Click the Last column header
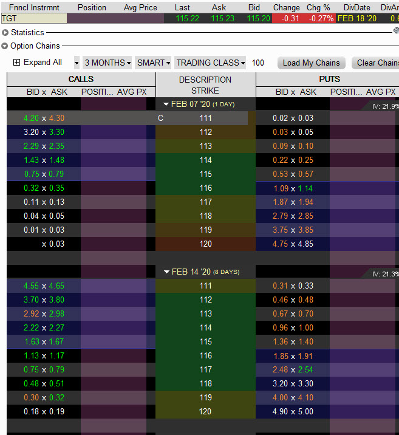The image size is (399, 435). pos(182,7)
